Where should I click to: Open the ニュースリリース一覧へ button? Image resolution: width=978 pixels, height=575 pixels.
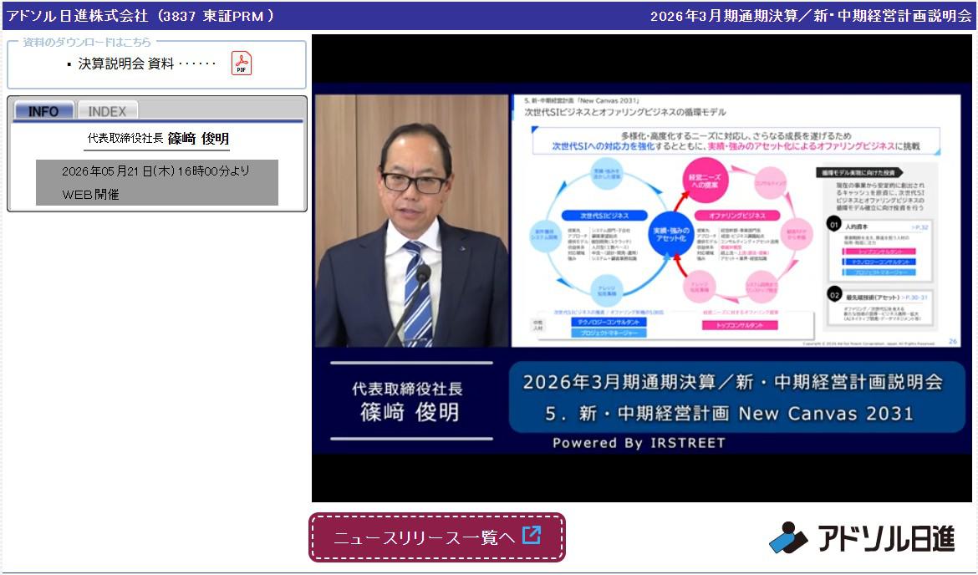point(437,537)
